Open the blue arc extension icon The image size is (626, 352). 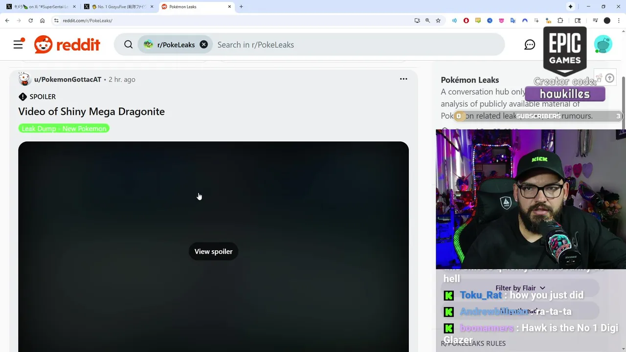[525, 21]
